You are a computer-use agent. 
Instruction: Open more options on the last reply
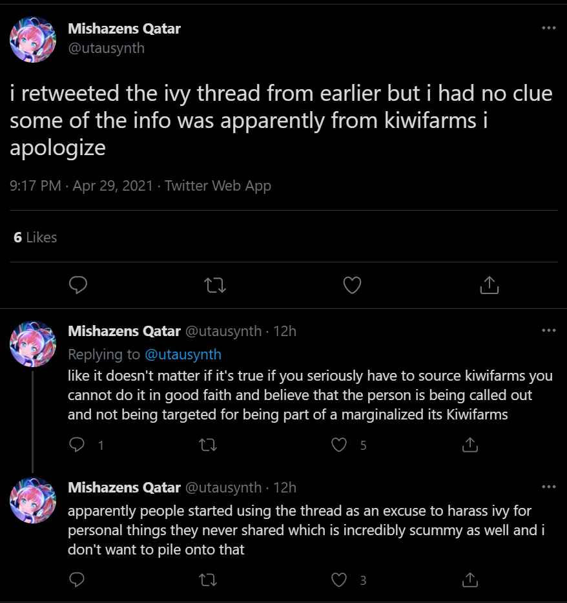point(548,487)
